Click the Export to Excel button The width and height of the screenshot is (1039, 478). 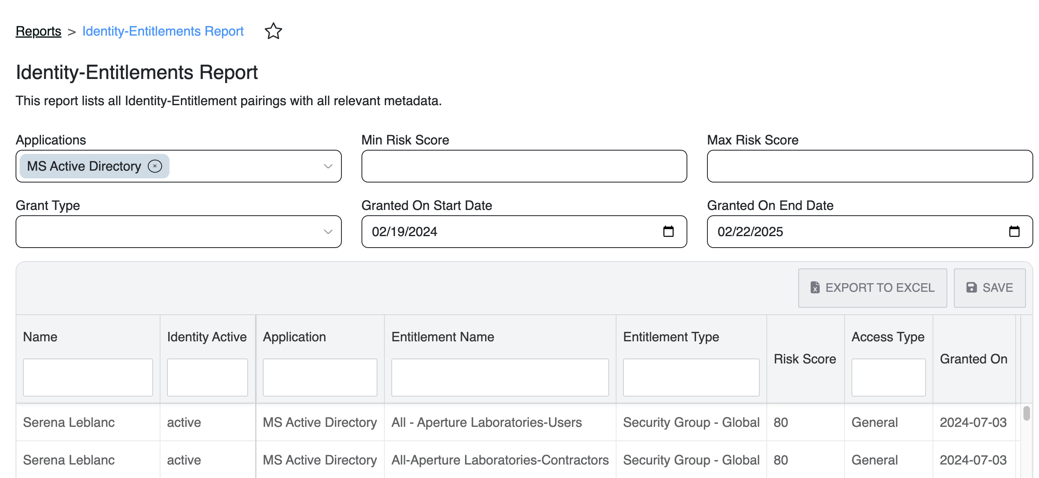click(x=872, y=288)
